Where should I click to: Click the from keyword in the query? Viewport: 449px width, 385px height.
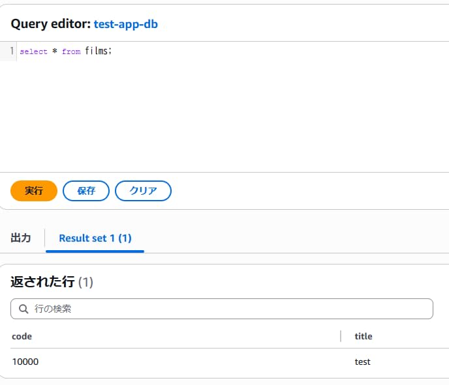[71, 51]
